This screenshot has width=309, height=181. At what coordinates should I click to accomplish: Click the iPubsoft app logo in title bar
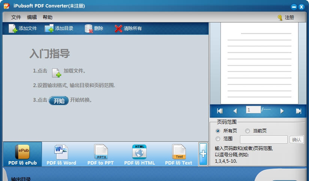click(6, 6)
